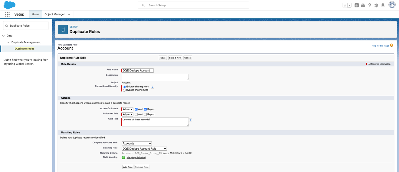Click the SETUP breadcrumb link
The height and width of the screenshot is (172, 399).
pos(74,27)
